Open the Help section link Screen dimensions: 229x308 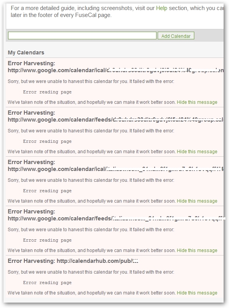(x=162, y=8)
